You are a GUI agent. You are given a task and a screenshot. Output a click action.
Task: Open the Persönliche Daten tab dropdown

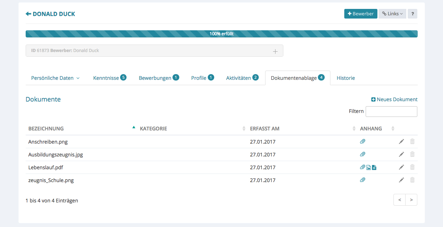click(x=55, y=78)
